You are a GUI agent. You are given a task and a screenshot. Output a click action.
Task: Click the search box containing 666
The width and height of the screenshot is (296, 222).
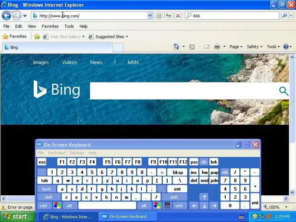[x=232, y=16]
